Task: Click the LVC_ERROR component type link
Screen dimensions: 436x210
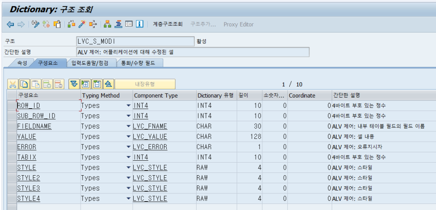Action: click(150, 147)
